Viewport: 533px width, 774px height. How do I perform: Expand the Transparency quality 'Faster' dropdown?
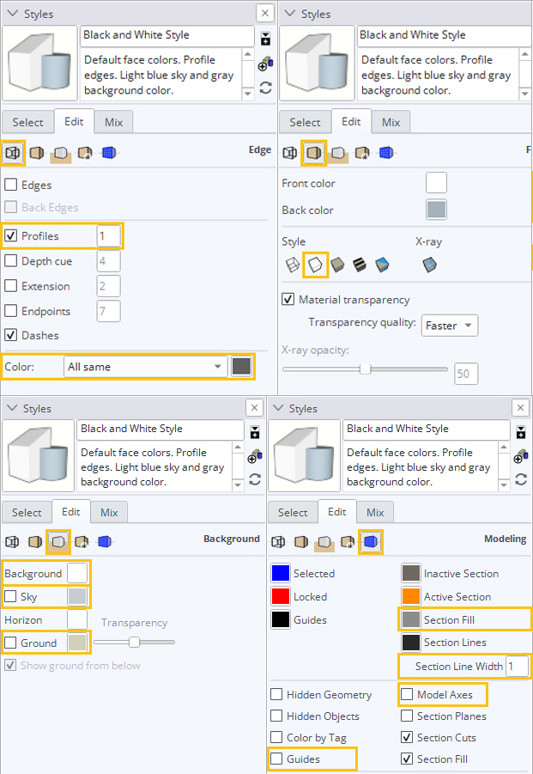tap(451, 326)
